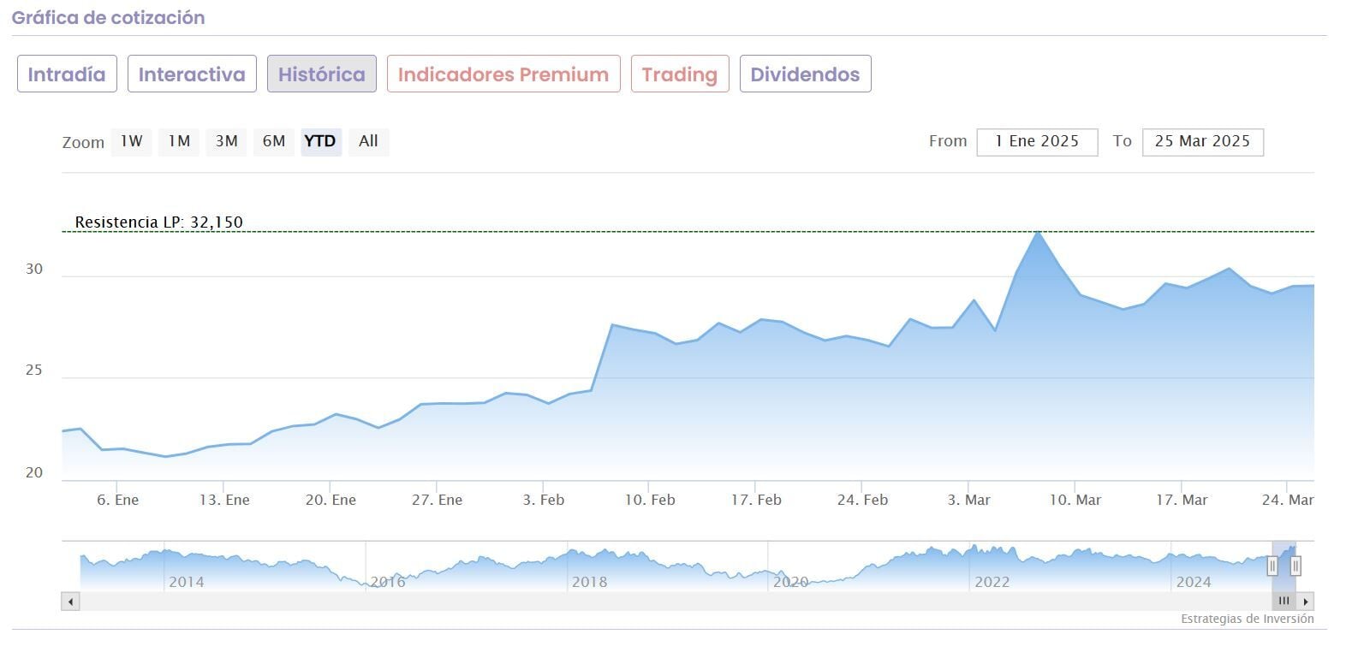Open the Intradía chart tab
Viewport: 1352px width, 658px height.
[x=67, y=74]
